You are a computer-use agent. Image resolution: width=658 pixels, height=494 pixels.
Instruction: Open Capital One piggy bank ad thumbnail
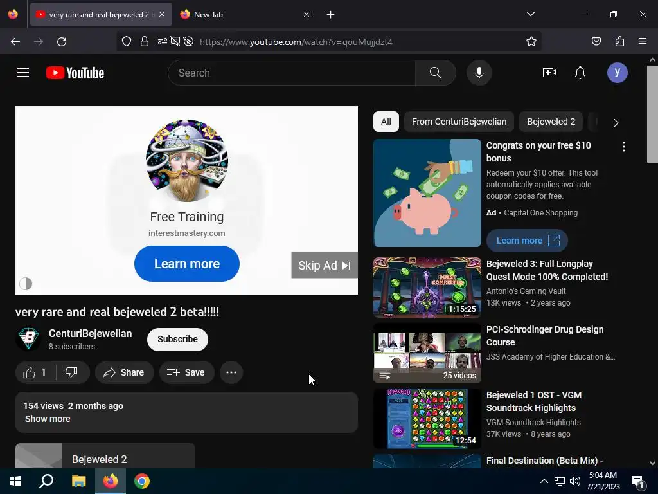(427, 193)
